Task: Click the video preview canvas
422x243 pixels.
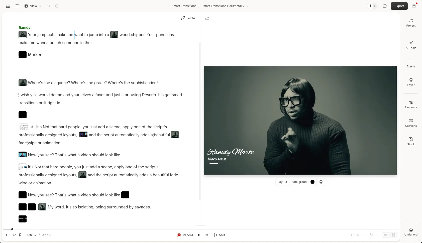Action: click(x=300, y=120)
